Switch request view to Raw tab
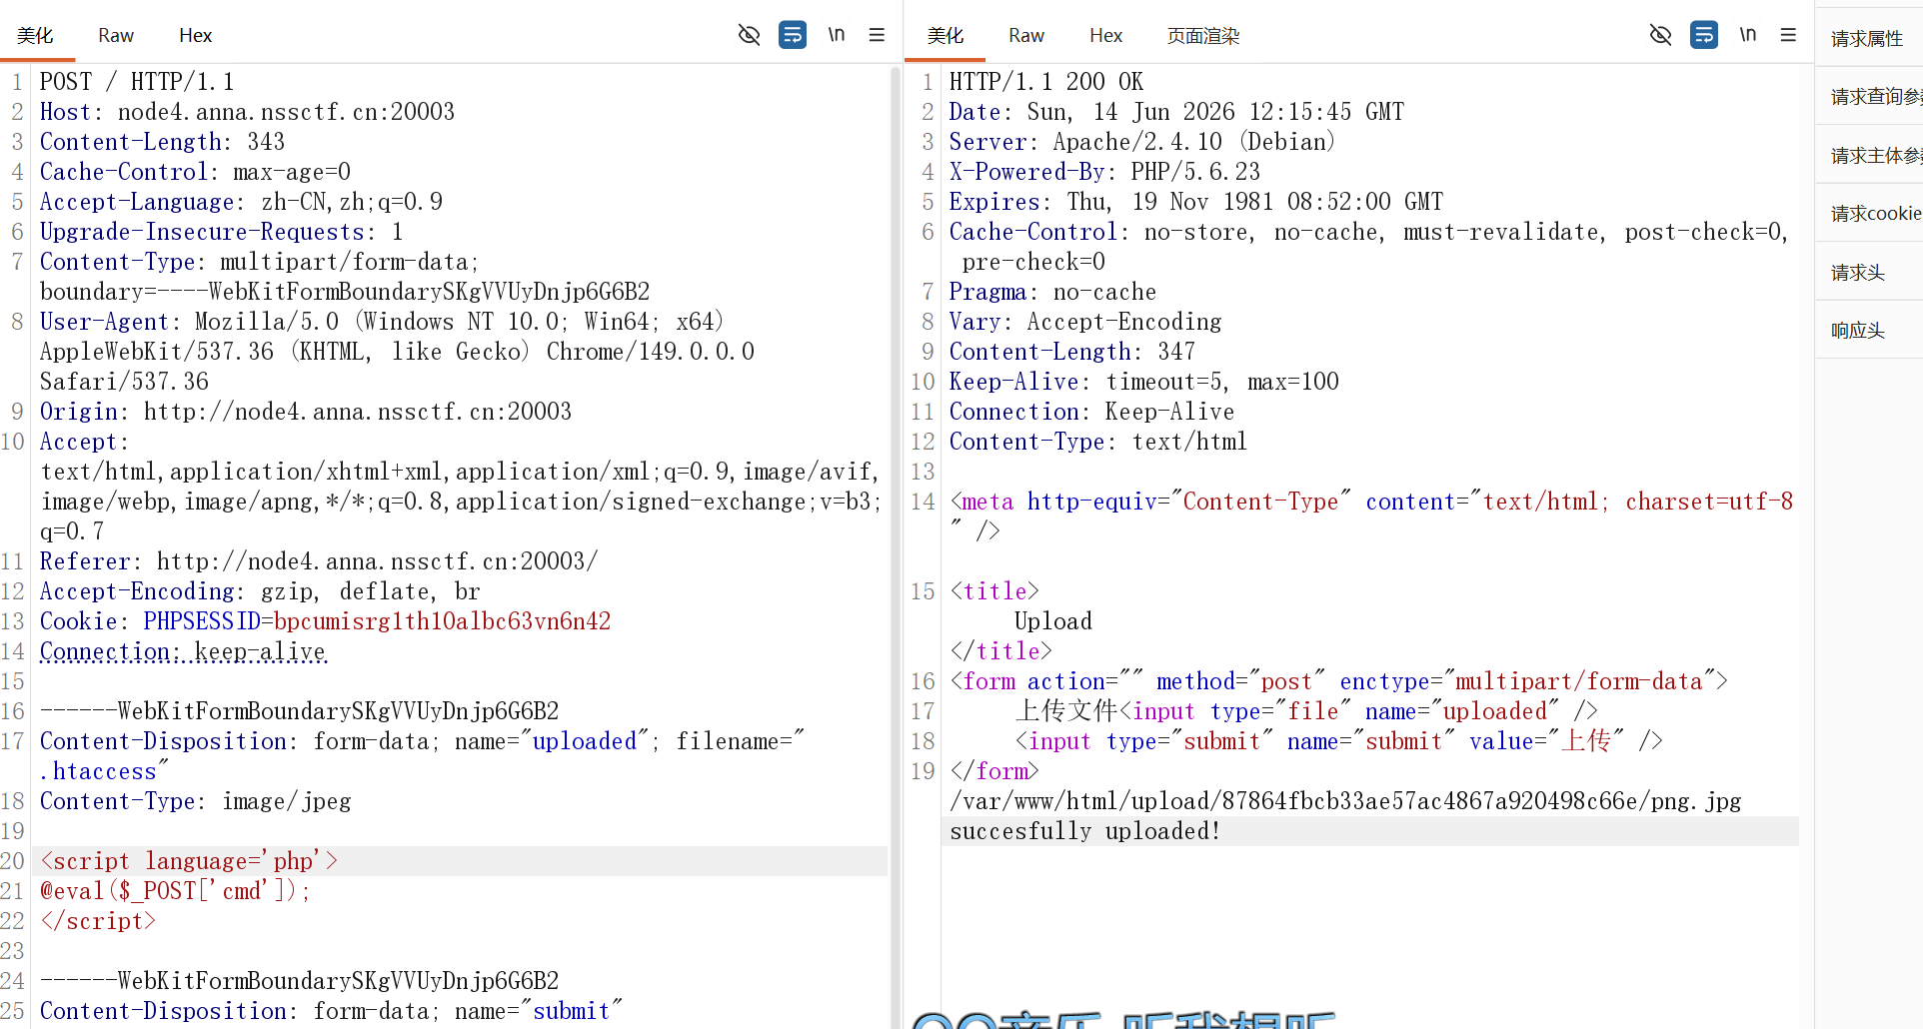The height and width of the screenshot is (1029, 1923). [x=116, y=36]
